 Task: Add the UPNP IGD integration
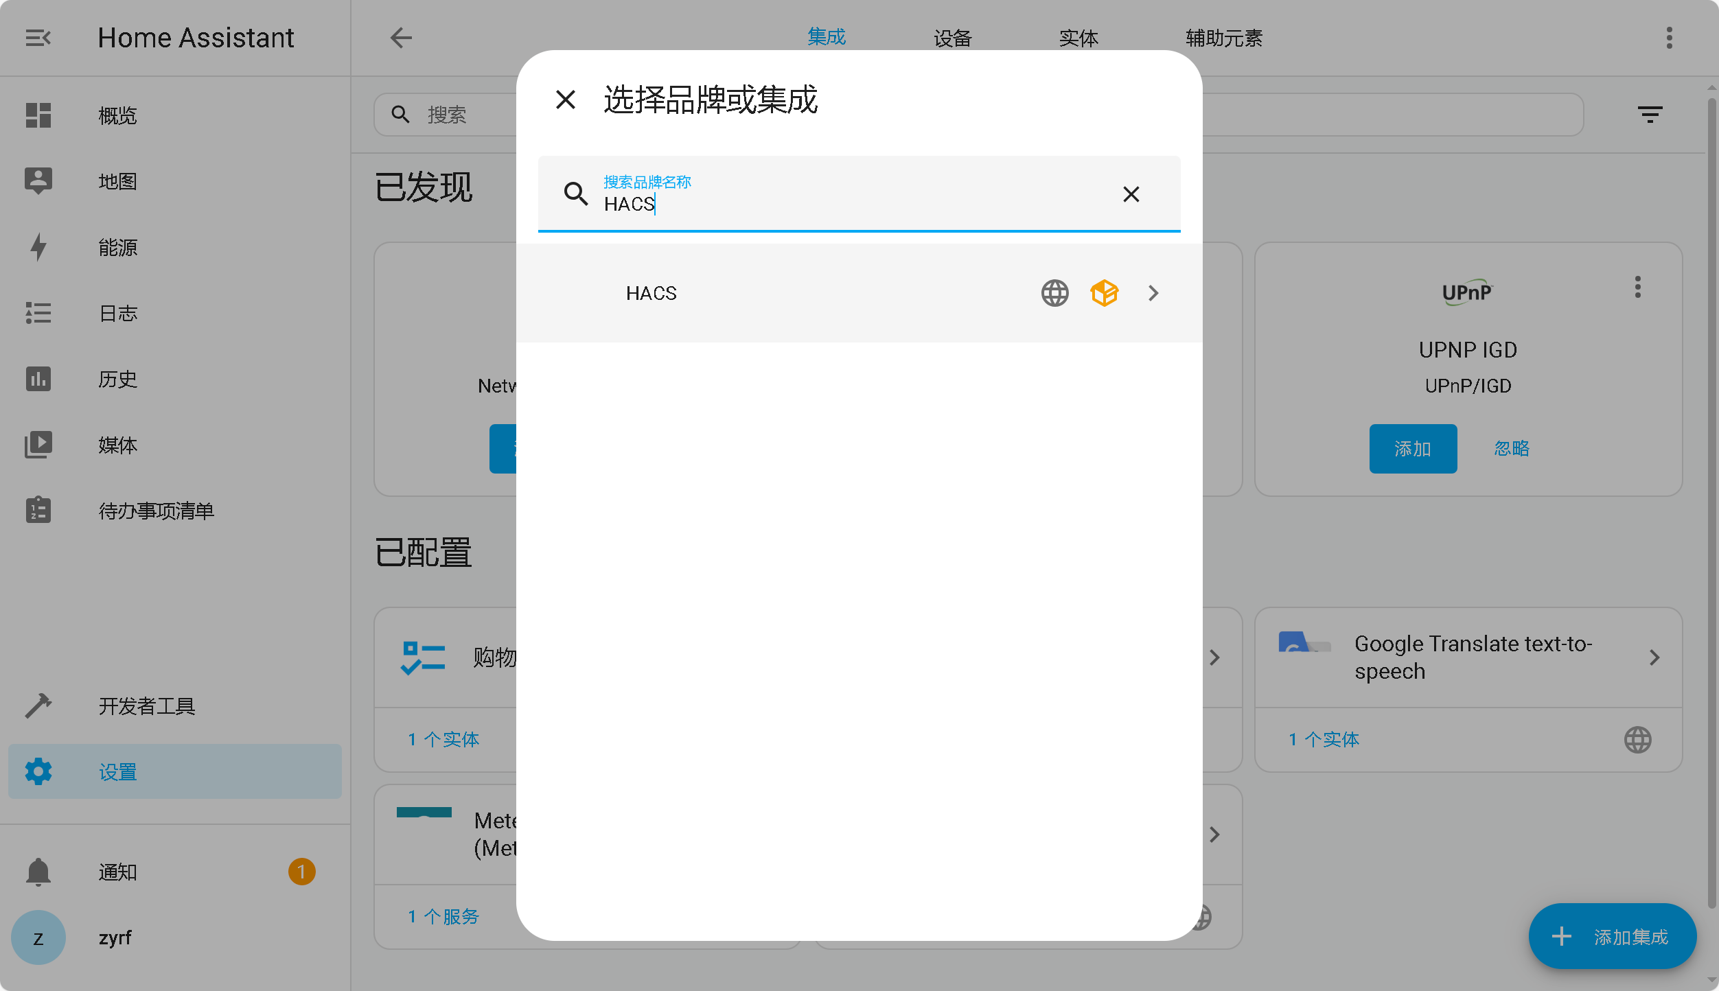[x=1413, y=449]
